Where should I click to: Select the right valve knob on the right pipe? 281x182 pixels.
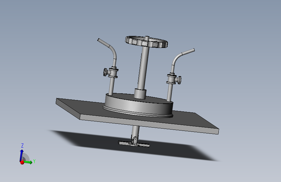point(179,80)
